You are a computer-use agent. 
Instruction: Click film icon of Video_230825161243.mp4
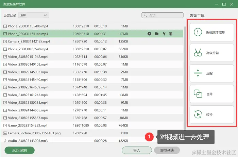click(5, 95)
